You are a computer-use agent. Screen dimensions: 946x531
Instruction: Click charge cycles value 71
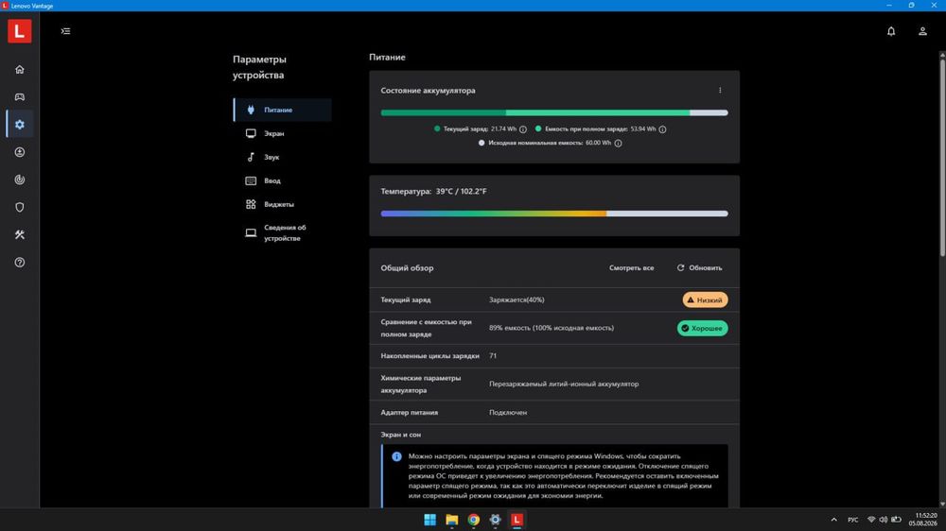[493, 355]
